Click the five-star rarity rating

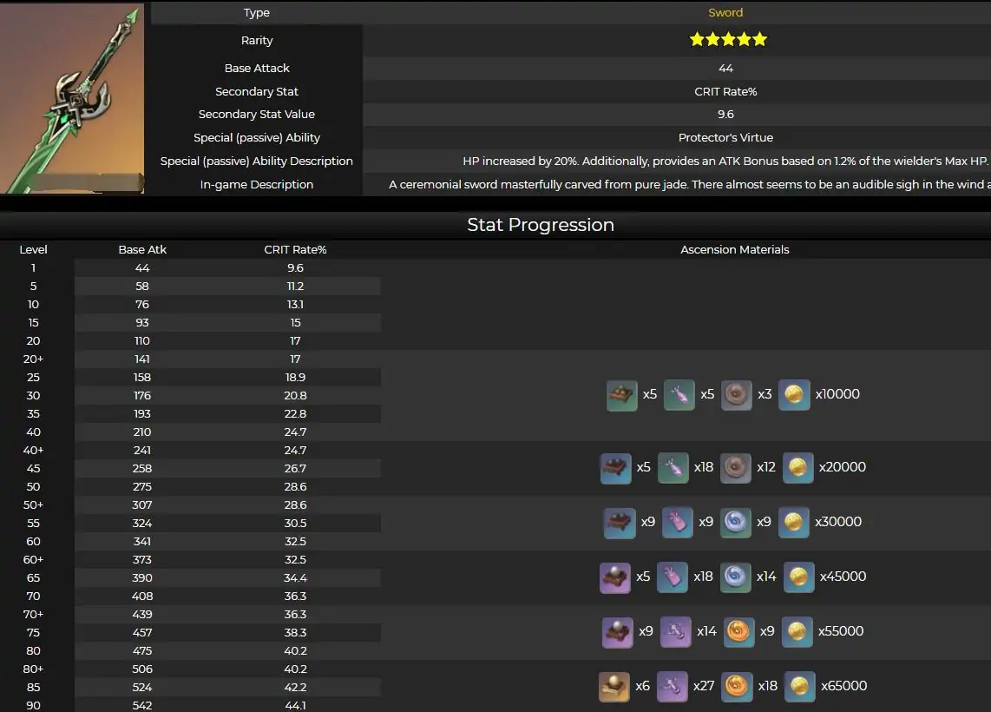point(728,40)
